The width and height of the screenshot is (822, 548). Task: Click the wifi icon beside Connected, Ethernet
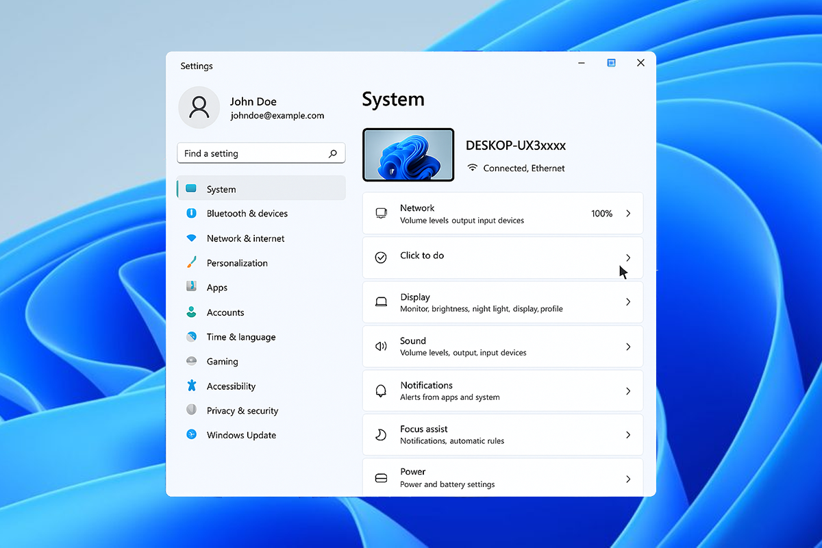[472, 168]
